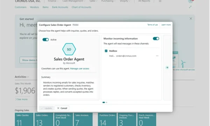Select the second page indicator dot
The width and height of the screenshot is (210, 126).
[x=107, y=103]
